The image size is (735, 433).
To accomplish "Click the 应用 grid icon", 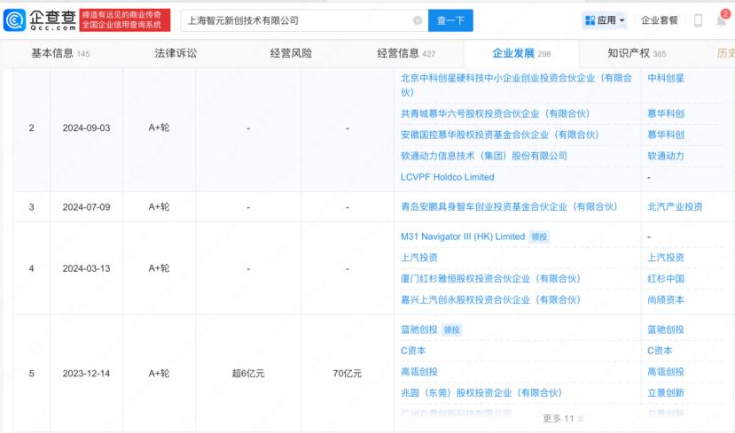I will pyautogui.click(x=590, y=20).
